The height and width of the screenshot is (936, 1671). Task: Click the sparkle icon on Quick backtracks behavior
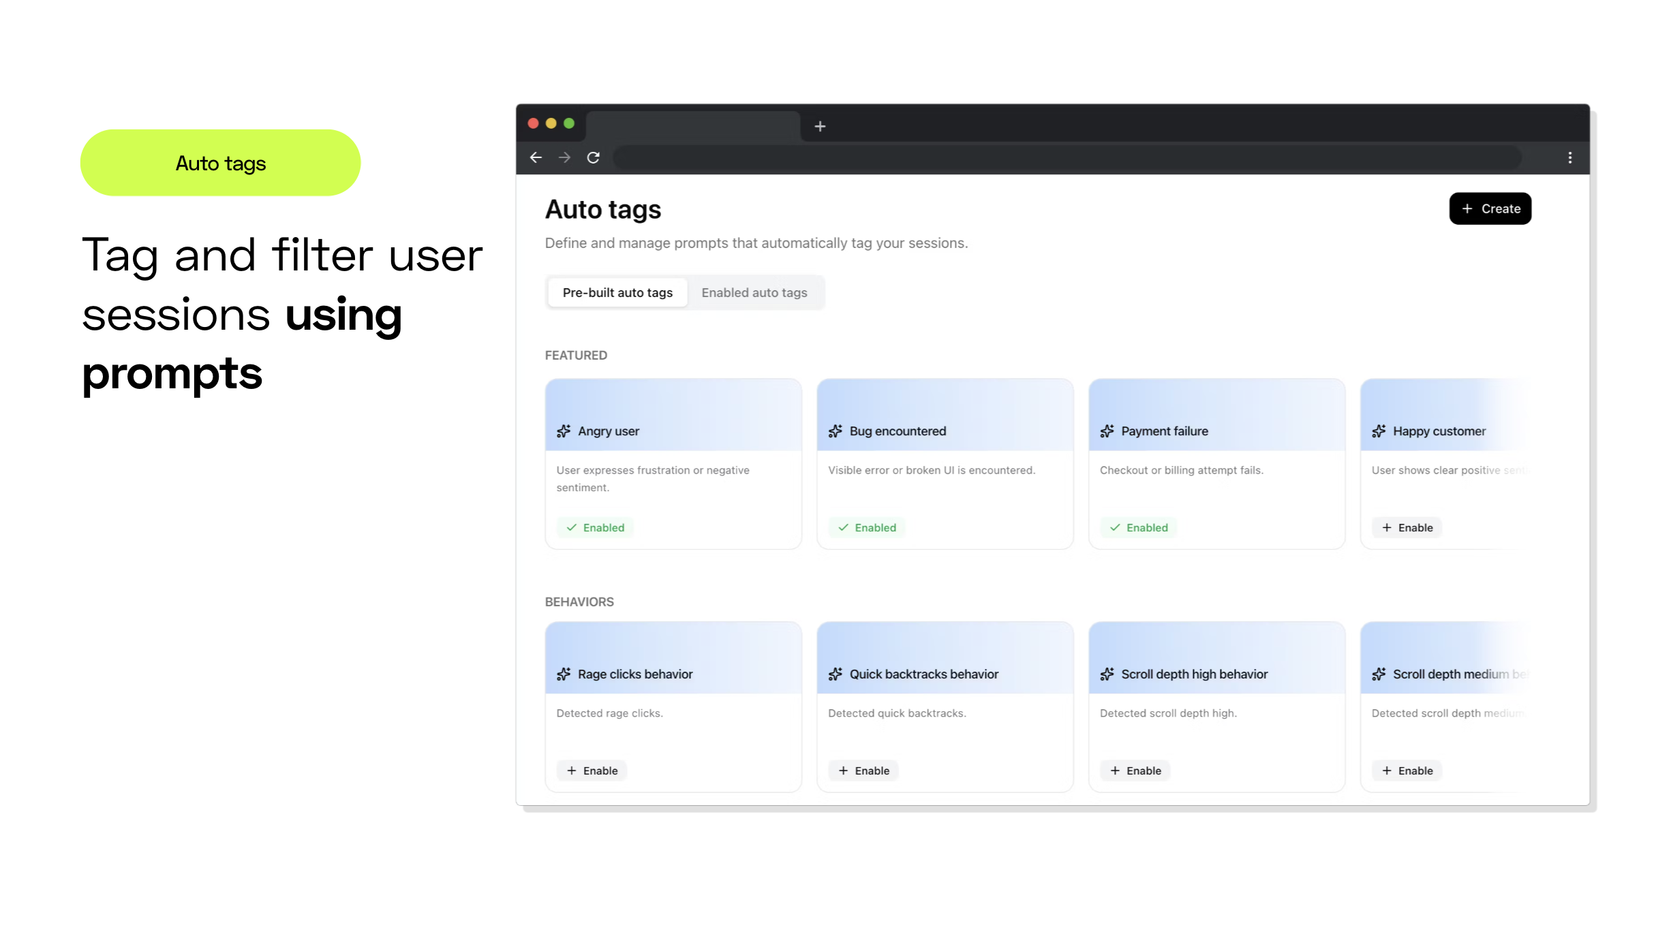(836, 674)
